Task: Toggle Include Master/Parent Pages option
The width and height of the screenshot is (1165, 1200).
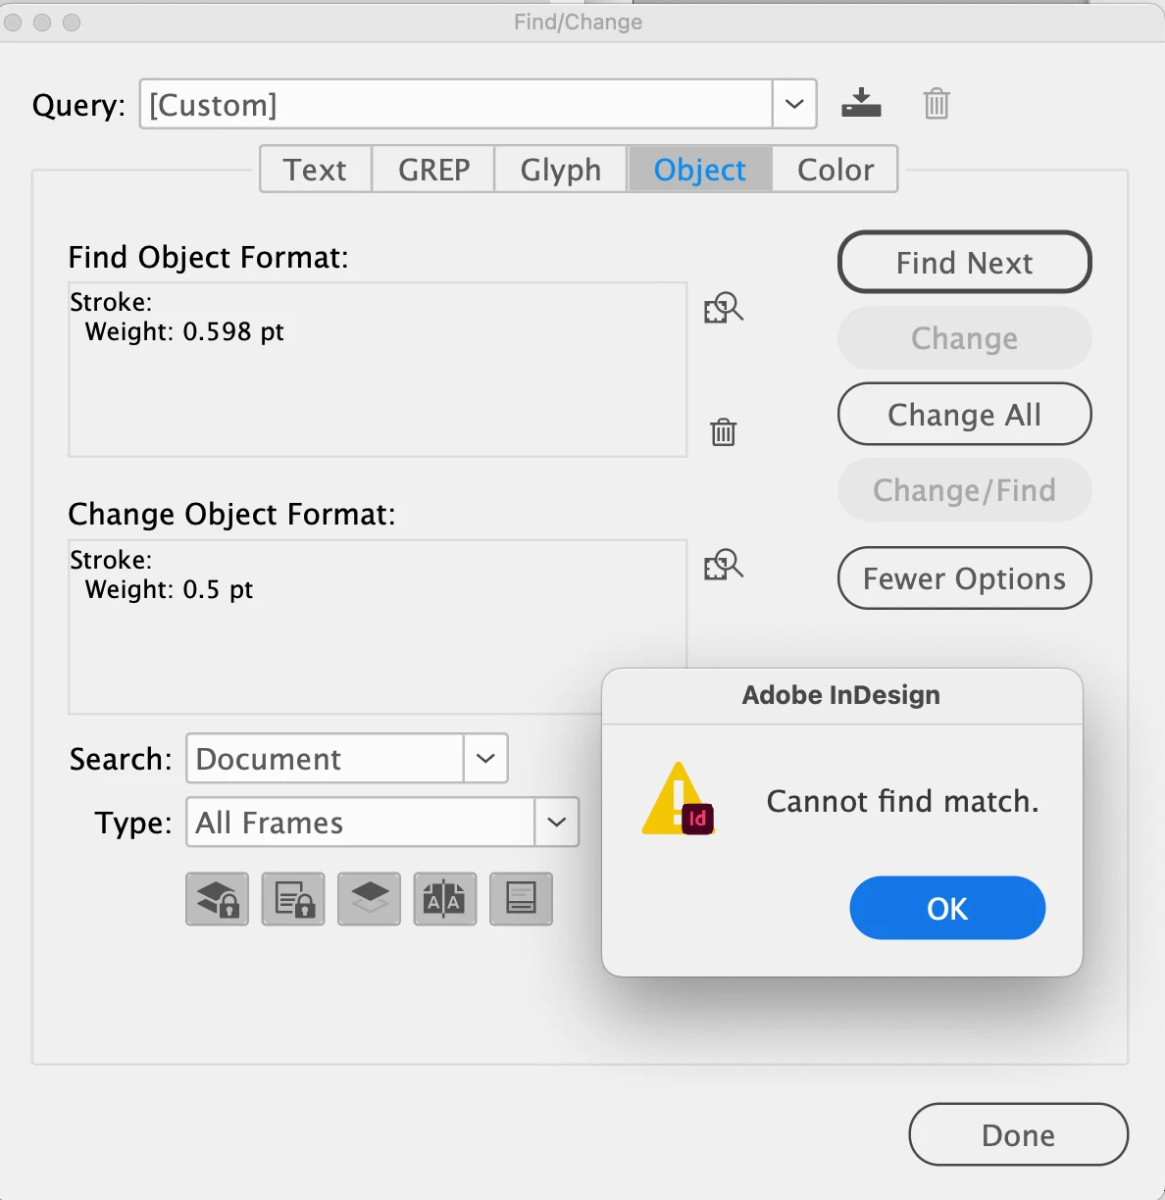Action: point(445,899)
